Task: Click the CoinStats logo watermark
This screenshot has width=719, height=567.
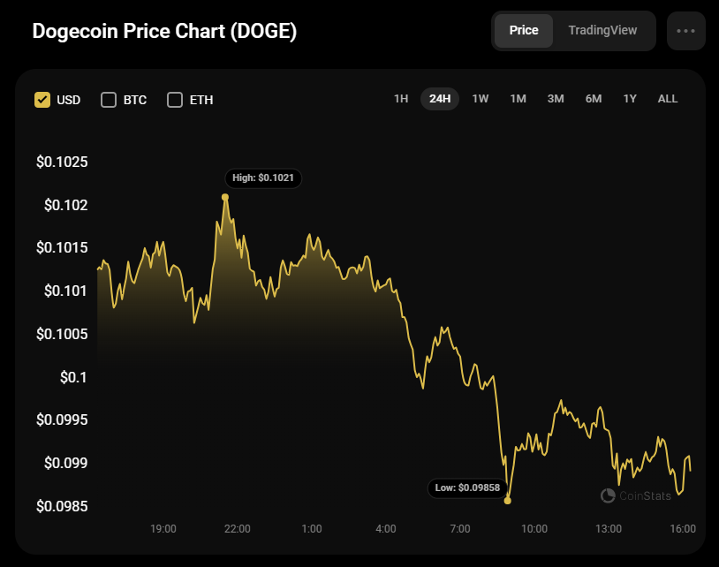Action: (636, 495)
